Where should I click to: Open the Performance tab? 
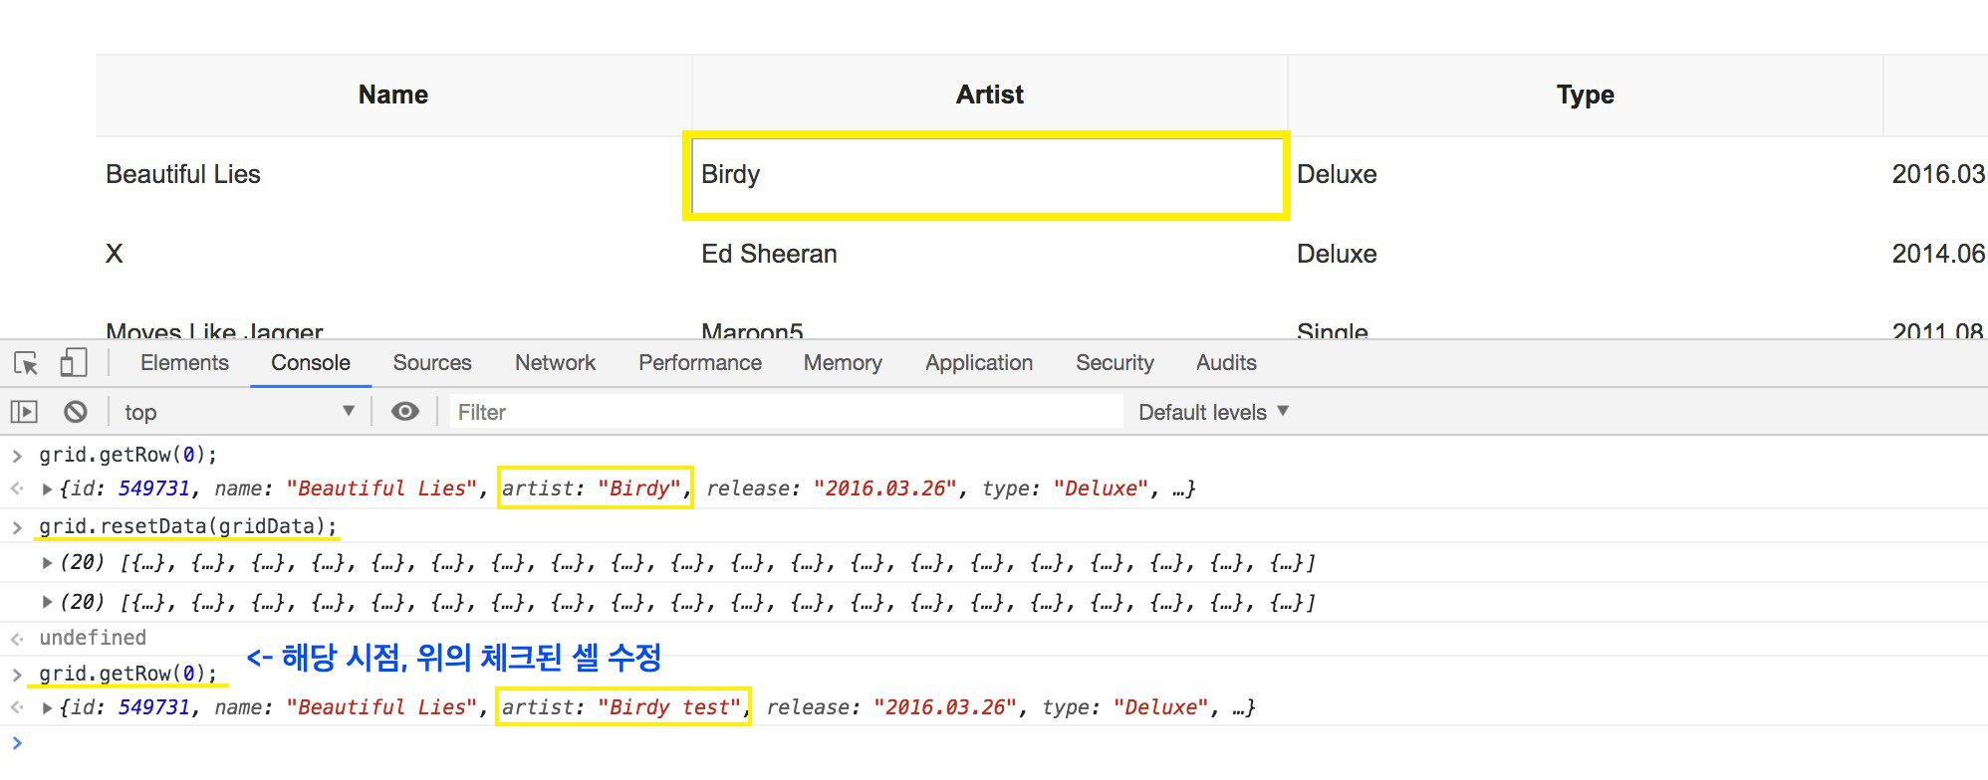700,363
